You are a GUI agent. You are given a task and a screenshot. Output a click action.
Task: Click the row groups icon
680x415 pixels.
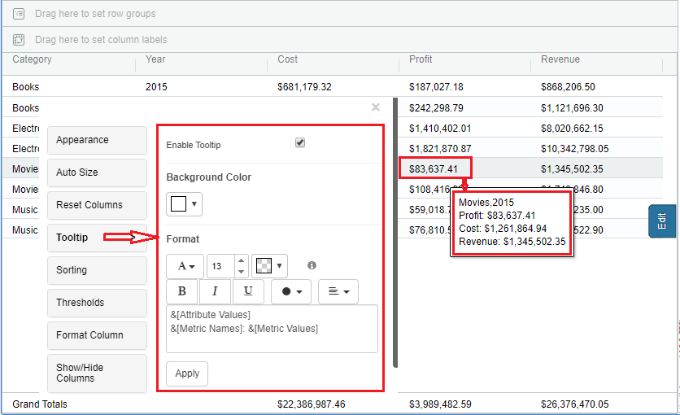pos(19,14)
